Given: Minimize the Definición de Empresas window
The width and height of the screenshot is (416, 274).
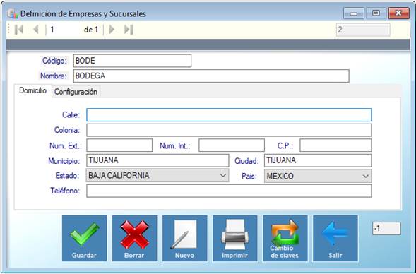Looking at the screenshot, I should [x=354, y=13].
